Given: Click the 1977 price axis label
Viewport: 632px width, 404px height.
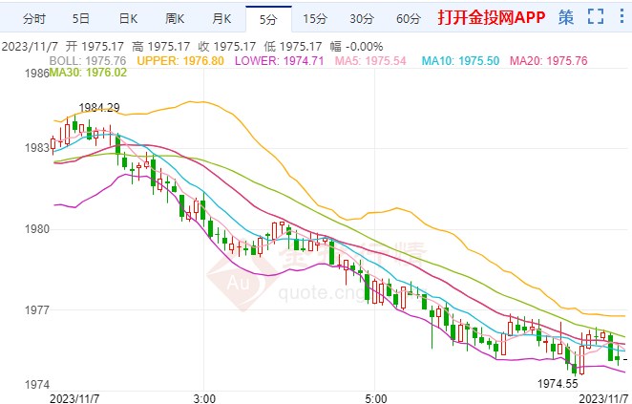Looking at the screenshot, I should (36, 310).
